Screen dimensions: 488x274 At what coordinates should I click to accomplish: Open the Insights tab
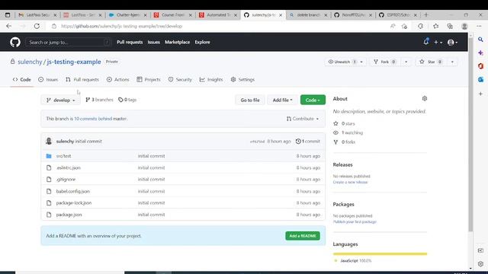[211, 79]
